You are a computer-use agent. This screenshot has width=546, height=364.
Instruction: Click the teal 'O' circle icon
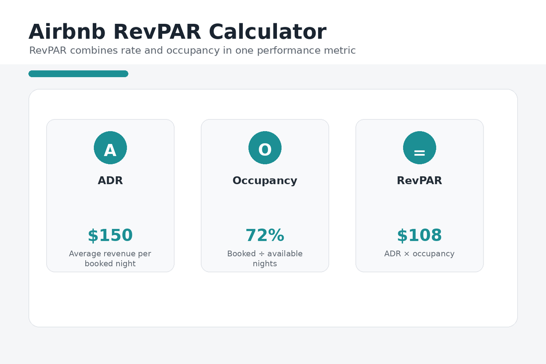(265, 147)
